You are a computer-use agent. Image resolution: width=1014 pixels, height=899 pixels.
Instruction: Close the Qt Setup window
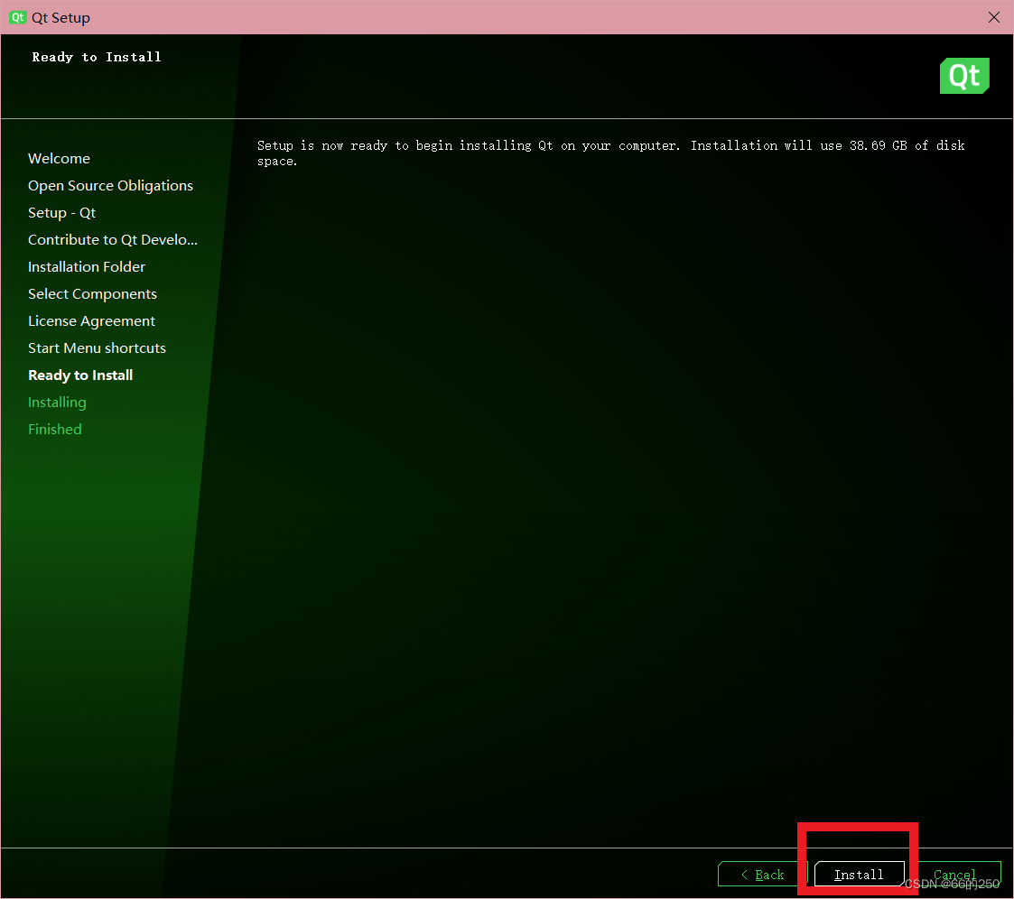point(994,17)
